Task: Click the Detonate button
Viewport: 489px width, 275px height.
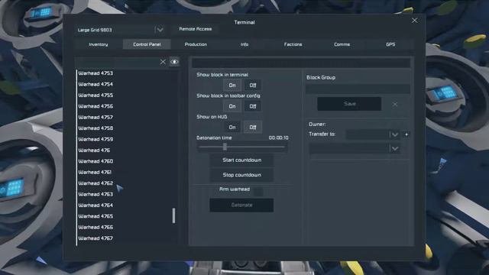Action: coord(241,205)
